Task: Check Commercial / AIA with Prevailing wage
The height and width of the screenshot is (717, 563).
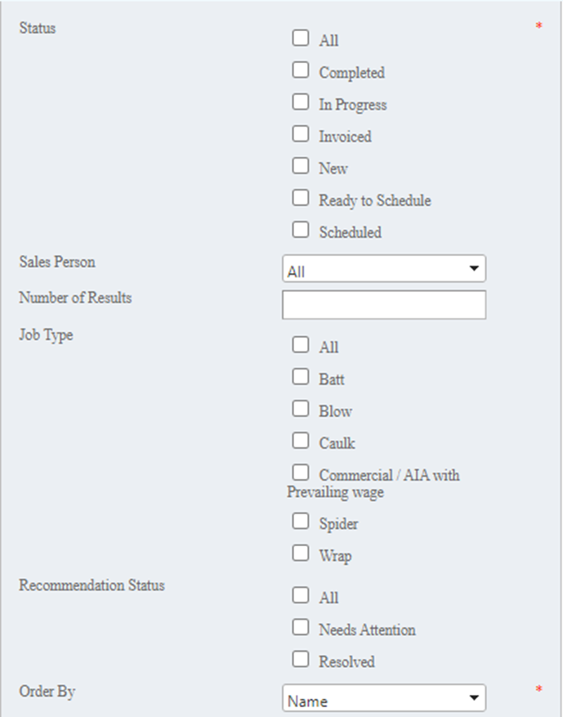Action: point(301,473)
